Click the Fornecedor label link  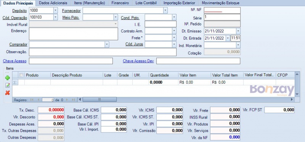point(71,11)
